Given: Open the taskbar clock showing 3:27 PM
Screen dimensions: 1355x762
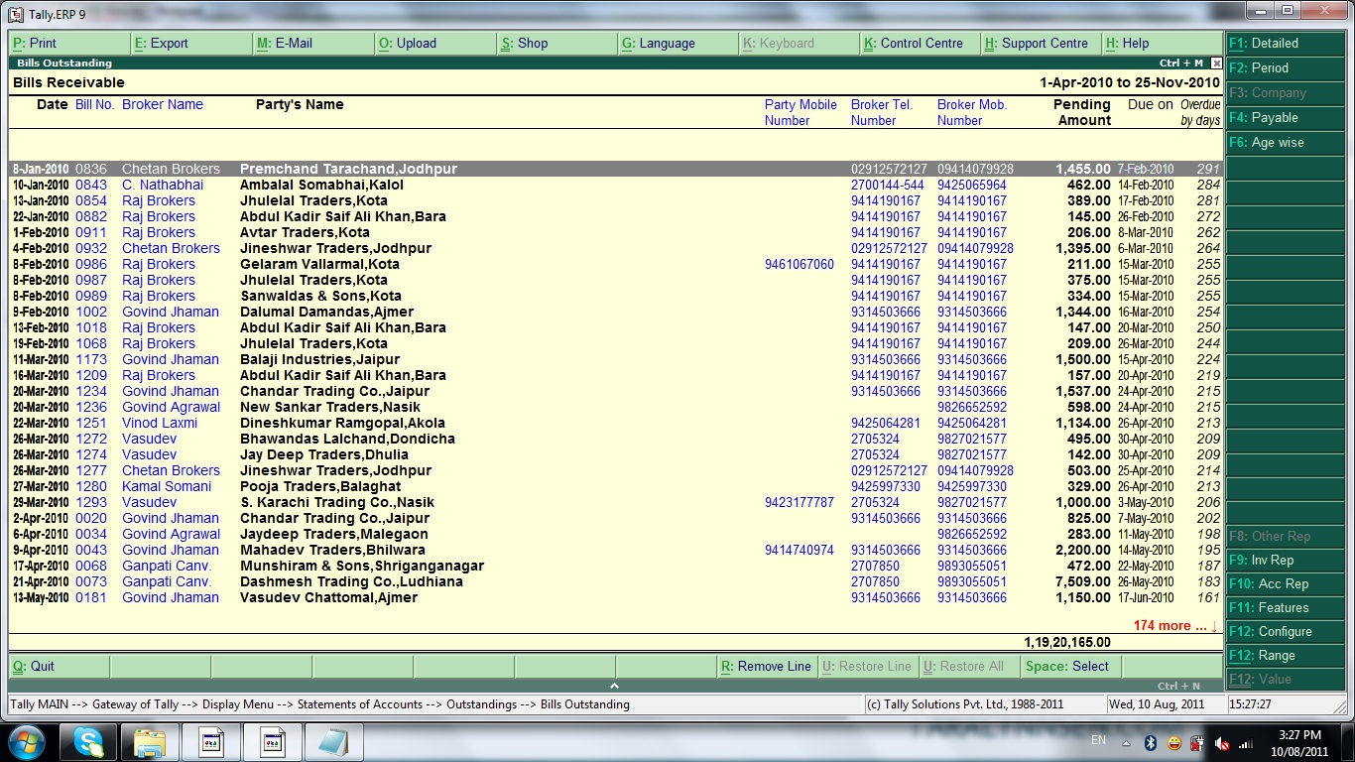Looking at the screenshot, I should [x=1298, y=742].
